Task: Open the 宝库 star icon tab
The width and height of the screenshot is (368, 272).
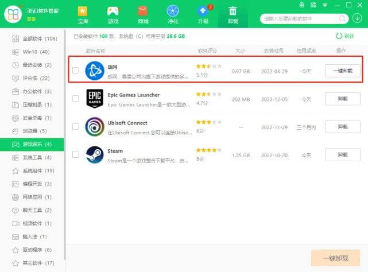Action: click(x=83, y=15)
